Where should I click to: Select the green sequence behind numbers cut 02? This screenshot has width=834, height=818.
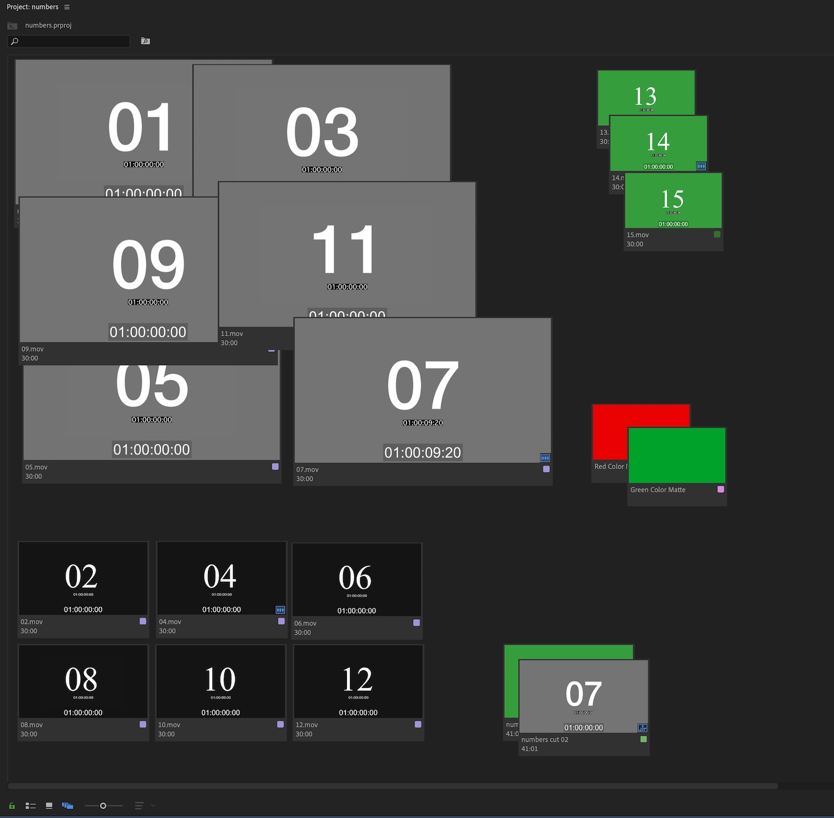point(568,652)
